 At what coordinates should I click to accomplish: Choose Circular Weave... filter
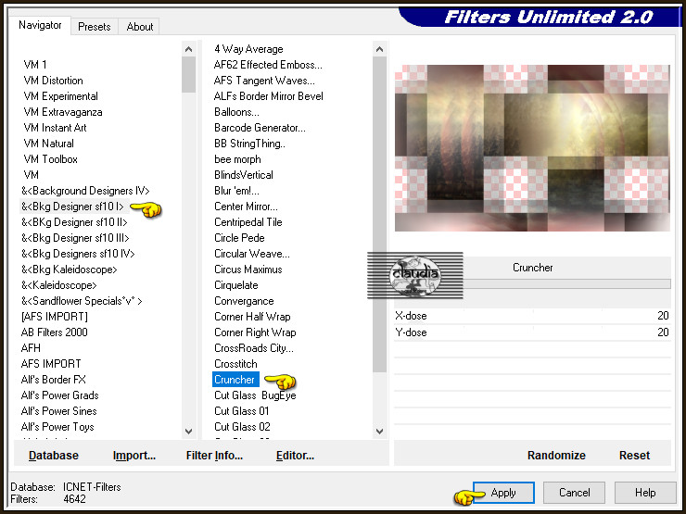pos(251,254)
